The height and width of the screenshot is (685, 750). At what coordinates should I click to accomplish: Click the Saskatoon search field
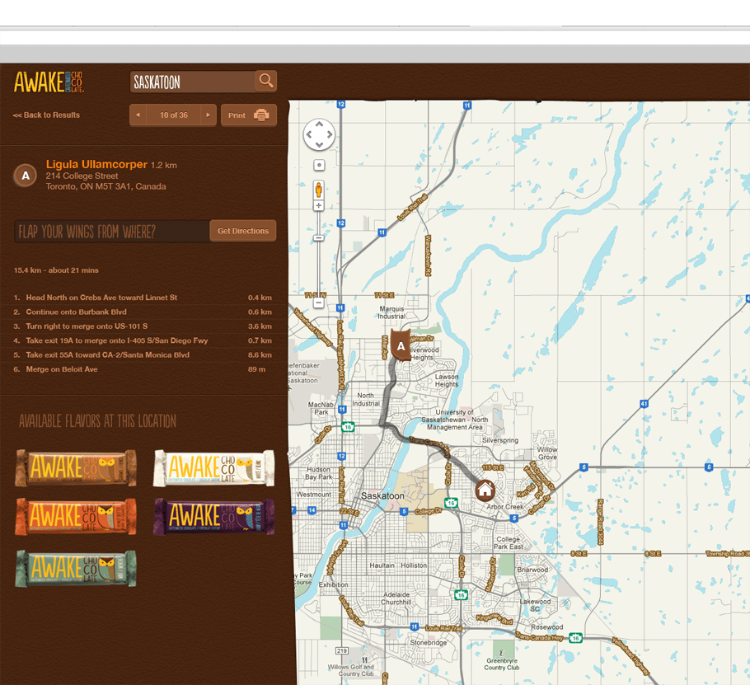[x=193, y=82]
